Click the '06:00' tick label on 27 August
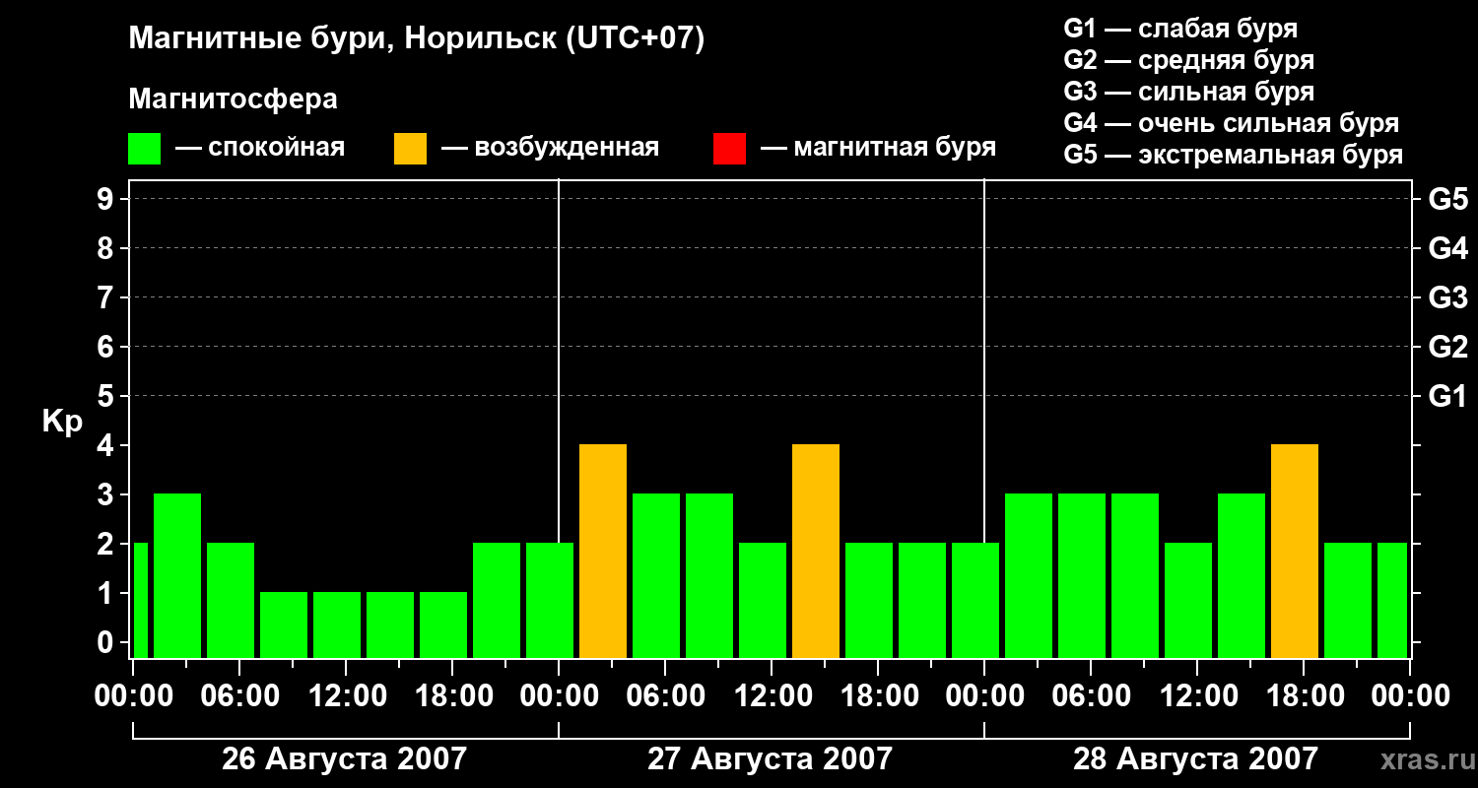This screenshot has height=788, width=1478. pos(665,696)
